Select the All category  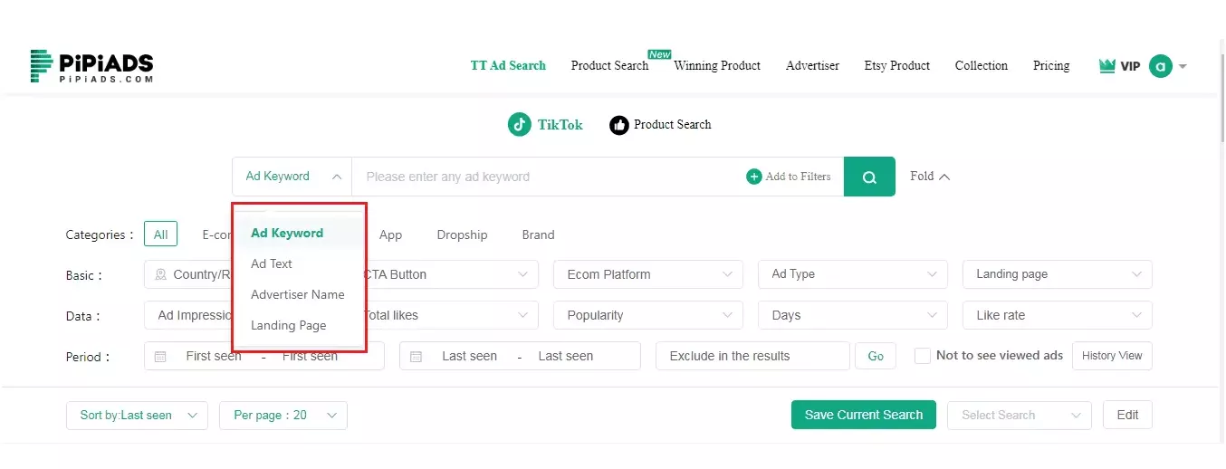pyautogui.click(x=160, y=234)
